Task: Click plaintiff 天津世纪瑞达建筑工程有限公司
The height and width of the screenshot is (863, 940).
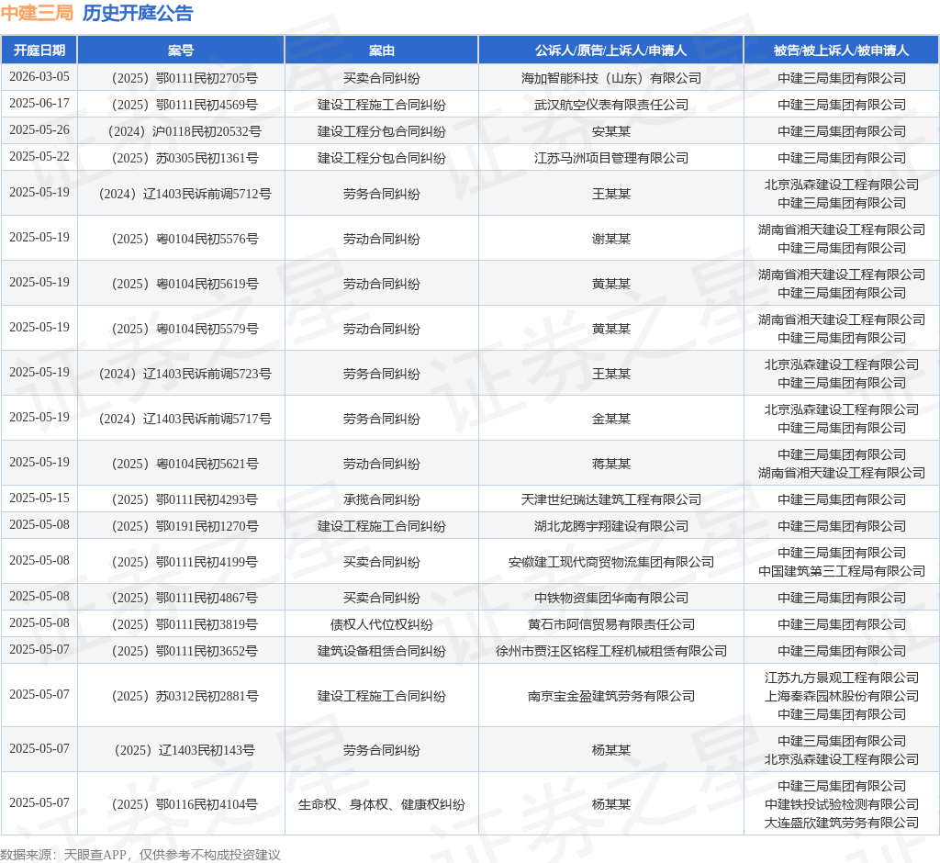Action: pyautogui.click(x=610, y=499)
